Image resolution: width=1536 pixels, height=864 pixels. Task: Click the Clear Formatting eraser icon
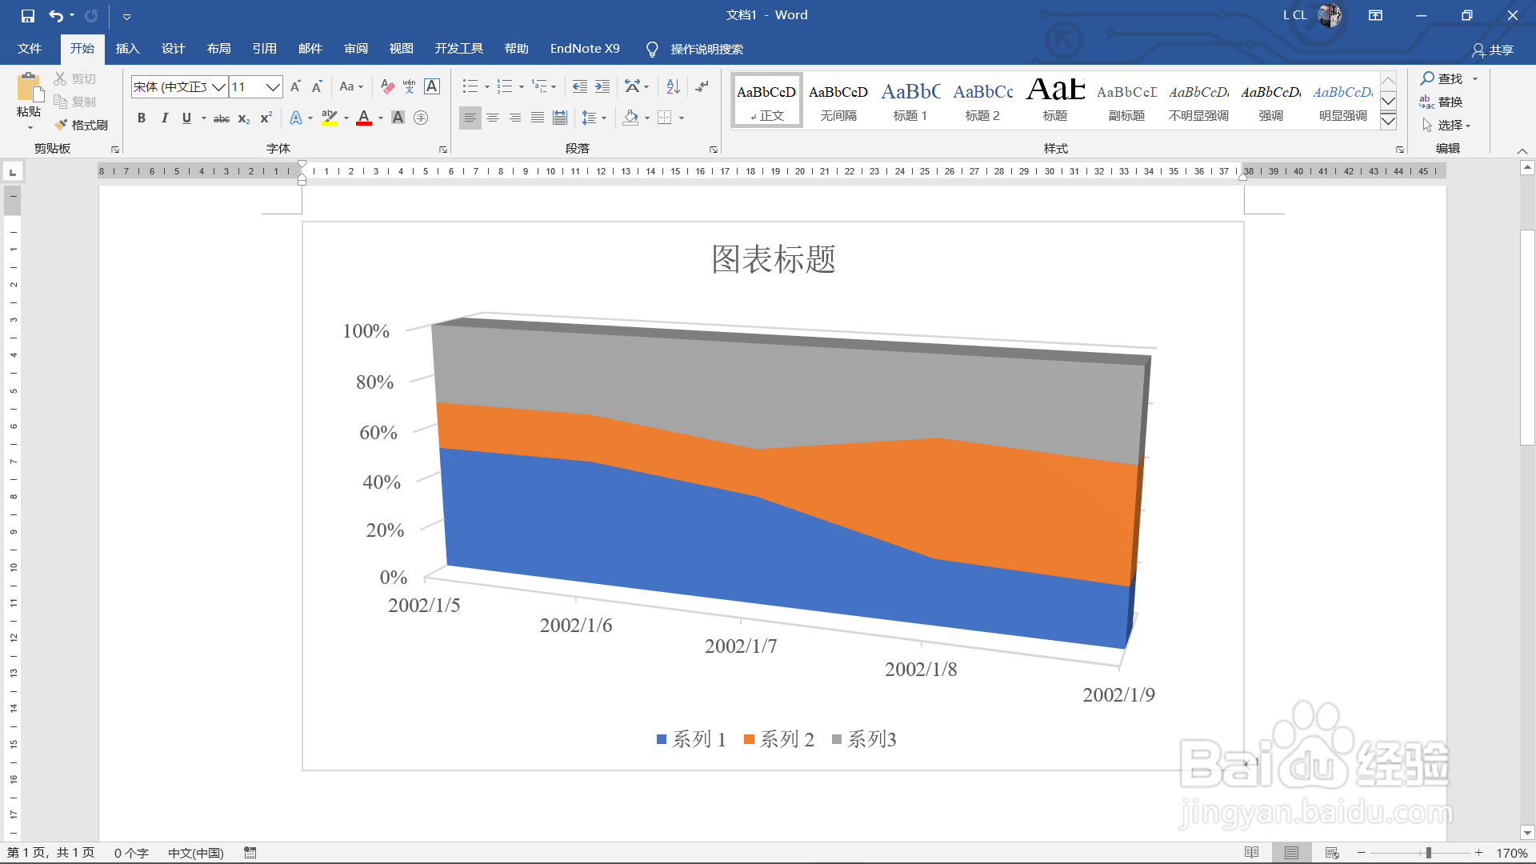coord(388,86)
